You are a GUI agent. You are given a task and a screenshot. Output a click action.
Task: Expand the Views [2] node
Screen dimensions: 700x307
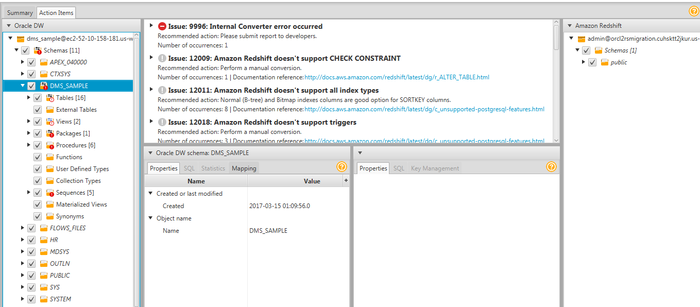29,122
